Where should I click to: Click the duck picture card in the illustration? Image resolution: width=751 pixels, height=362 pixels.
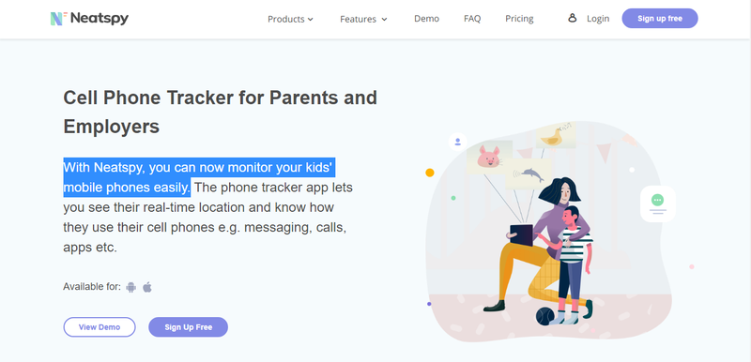[x=555, y=135]
